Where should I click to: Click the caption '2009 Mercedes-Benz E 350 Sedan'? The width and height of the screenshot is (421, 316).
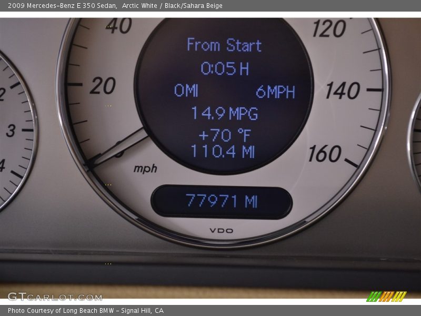pos(62,5)
